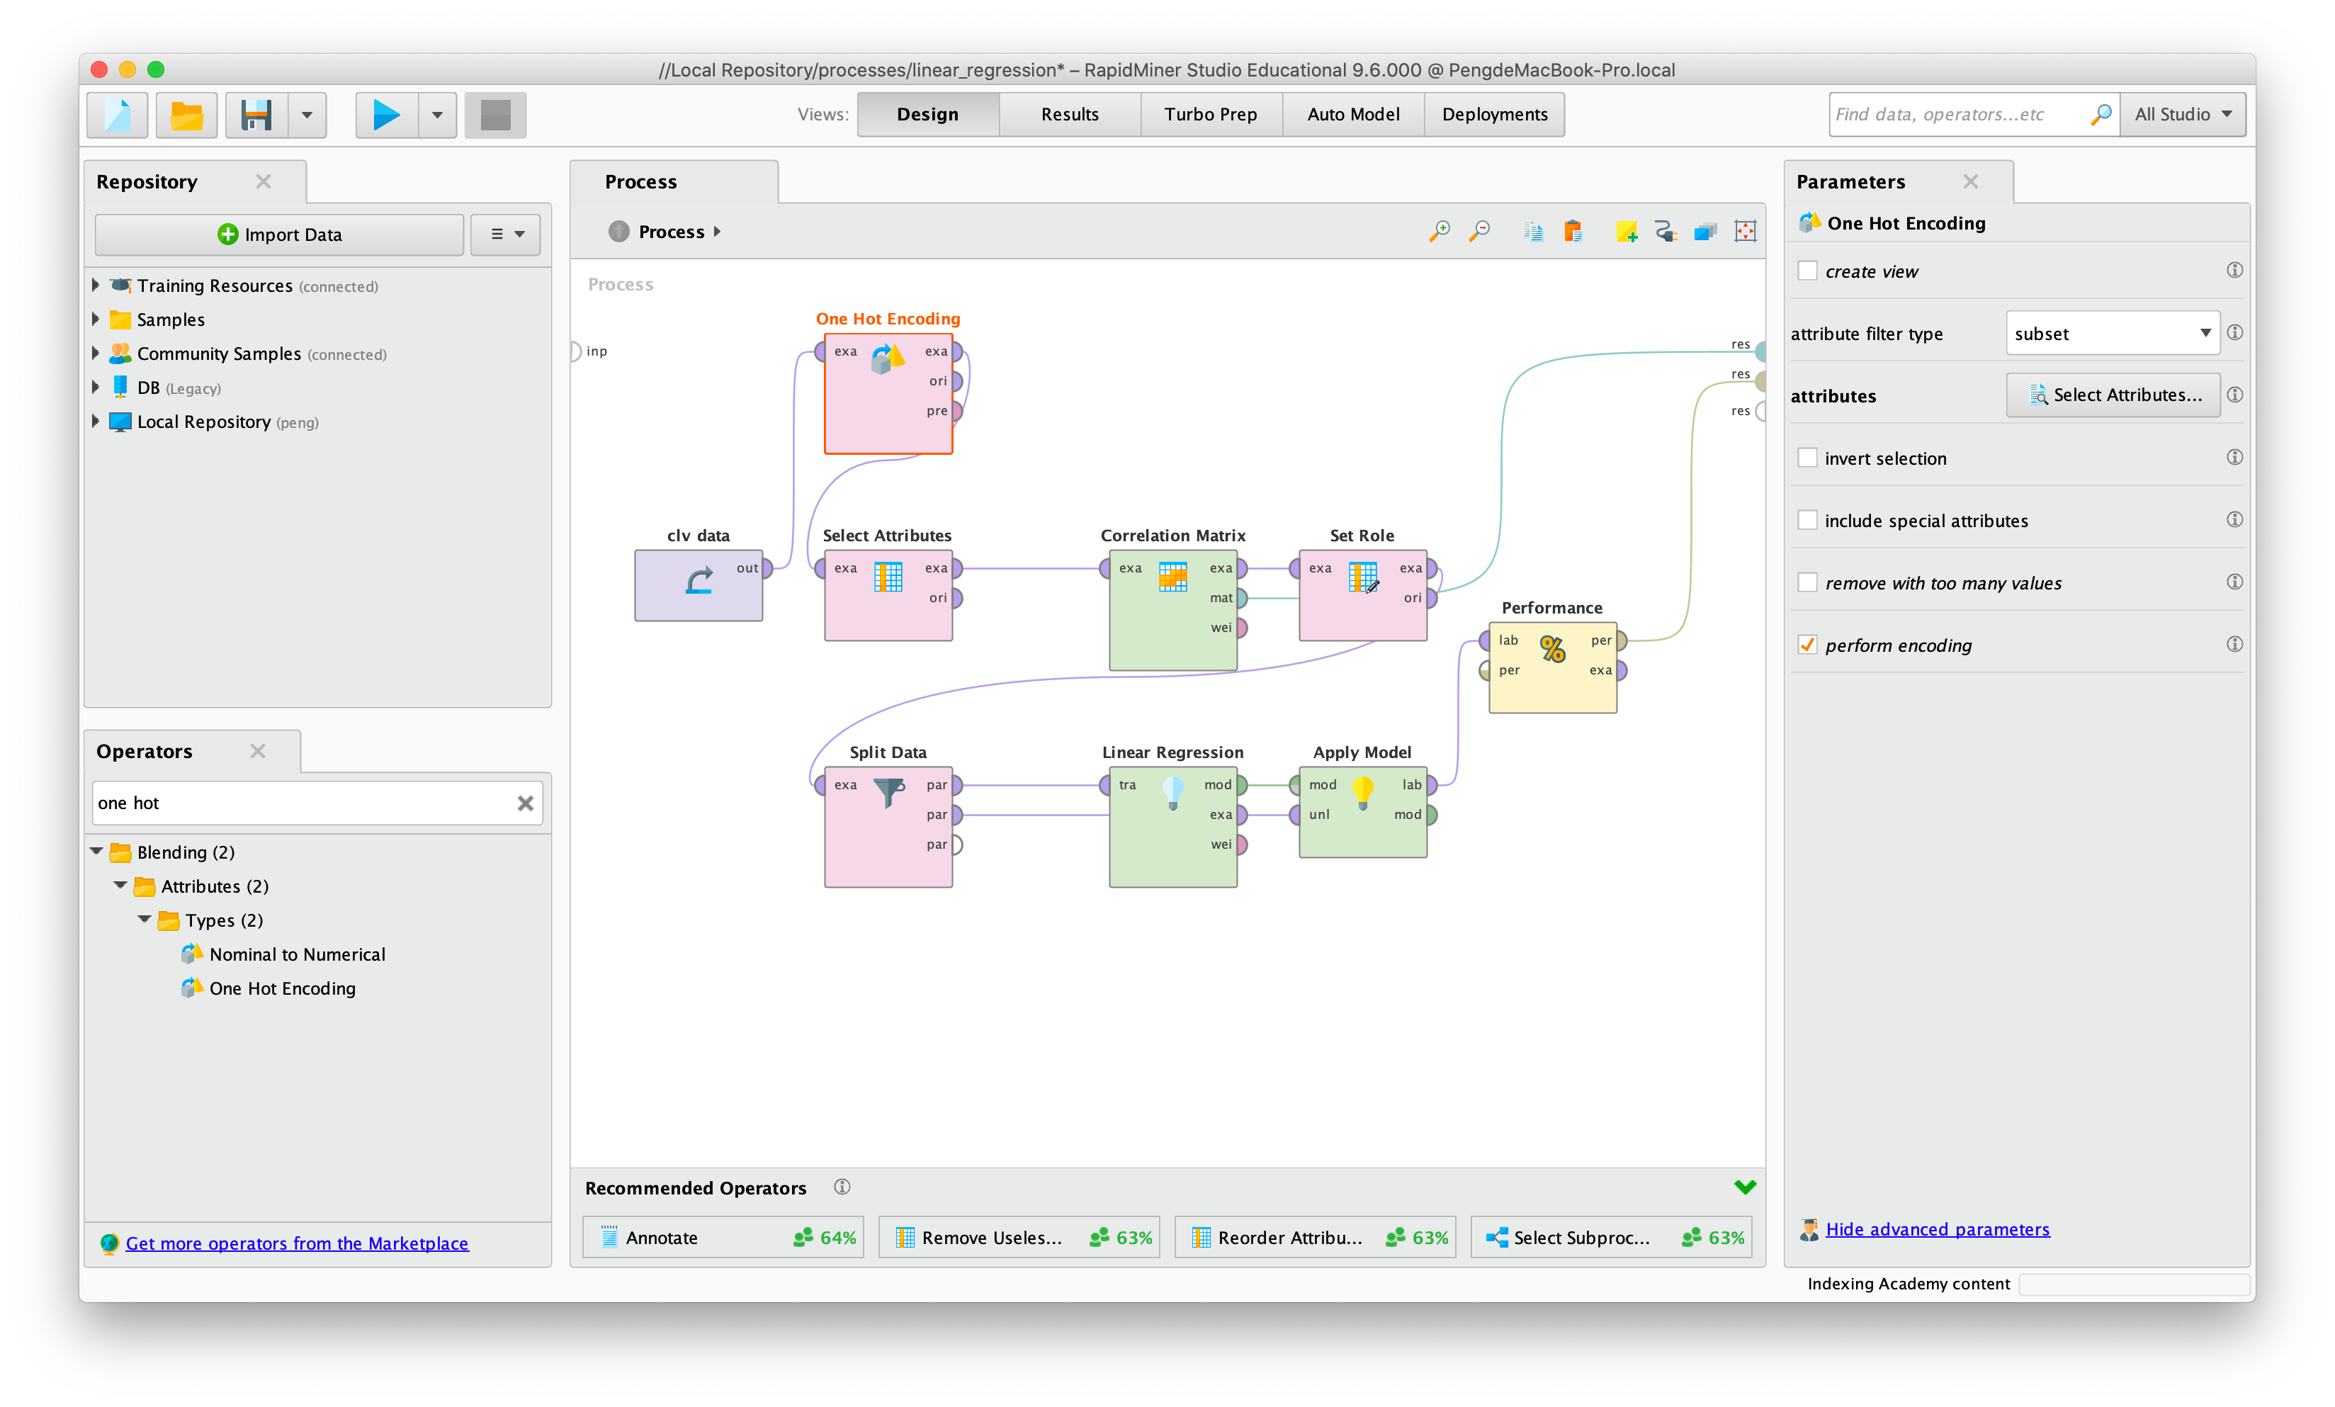Select the Performance percent operator icon

[x=1552, y=649]
